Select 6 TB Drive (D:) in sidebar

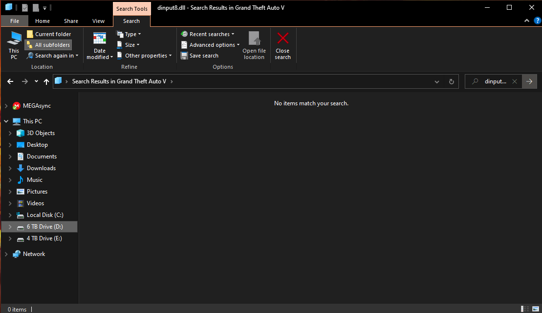44,227
